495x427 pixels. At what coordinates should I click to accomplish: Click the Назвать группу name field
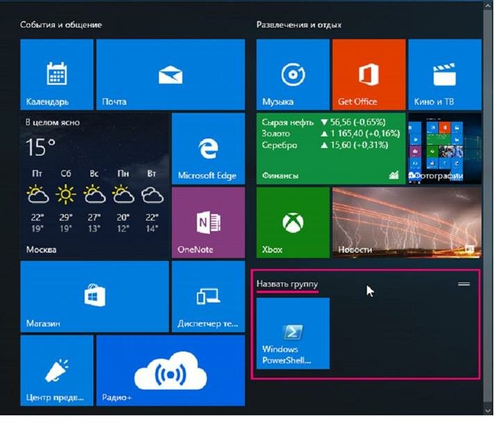click(287, 284)
